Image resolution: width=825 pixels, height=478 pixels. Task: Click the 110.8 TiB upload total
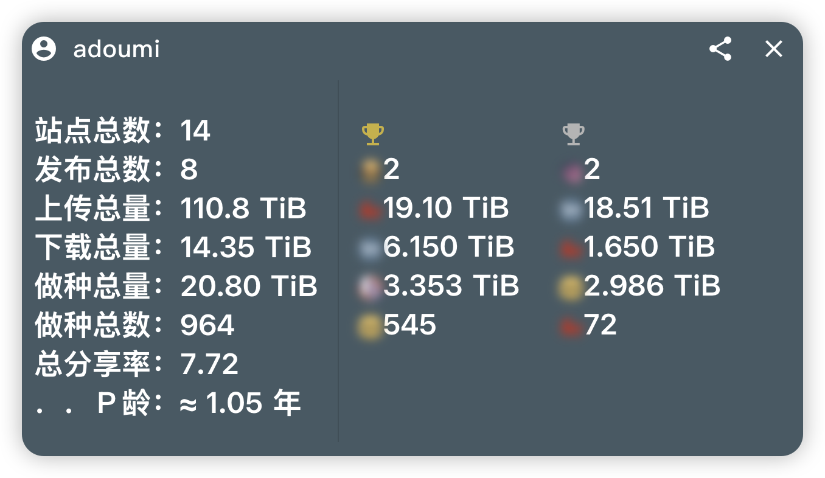tap(243, 209)
